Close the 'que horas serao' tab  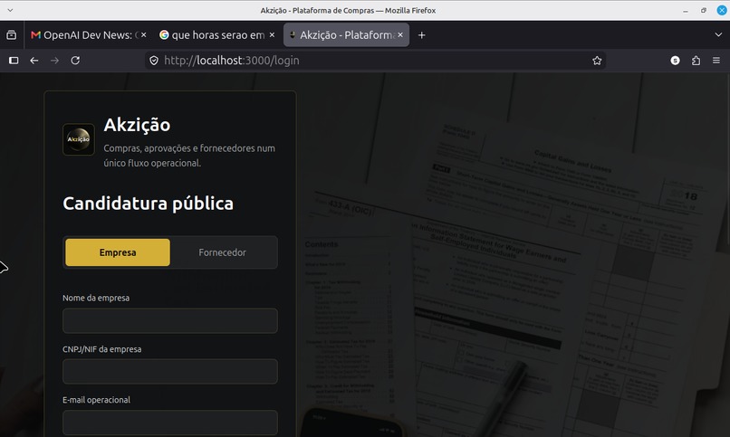coord(272,35)
